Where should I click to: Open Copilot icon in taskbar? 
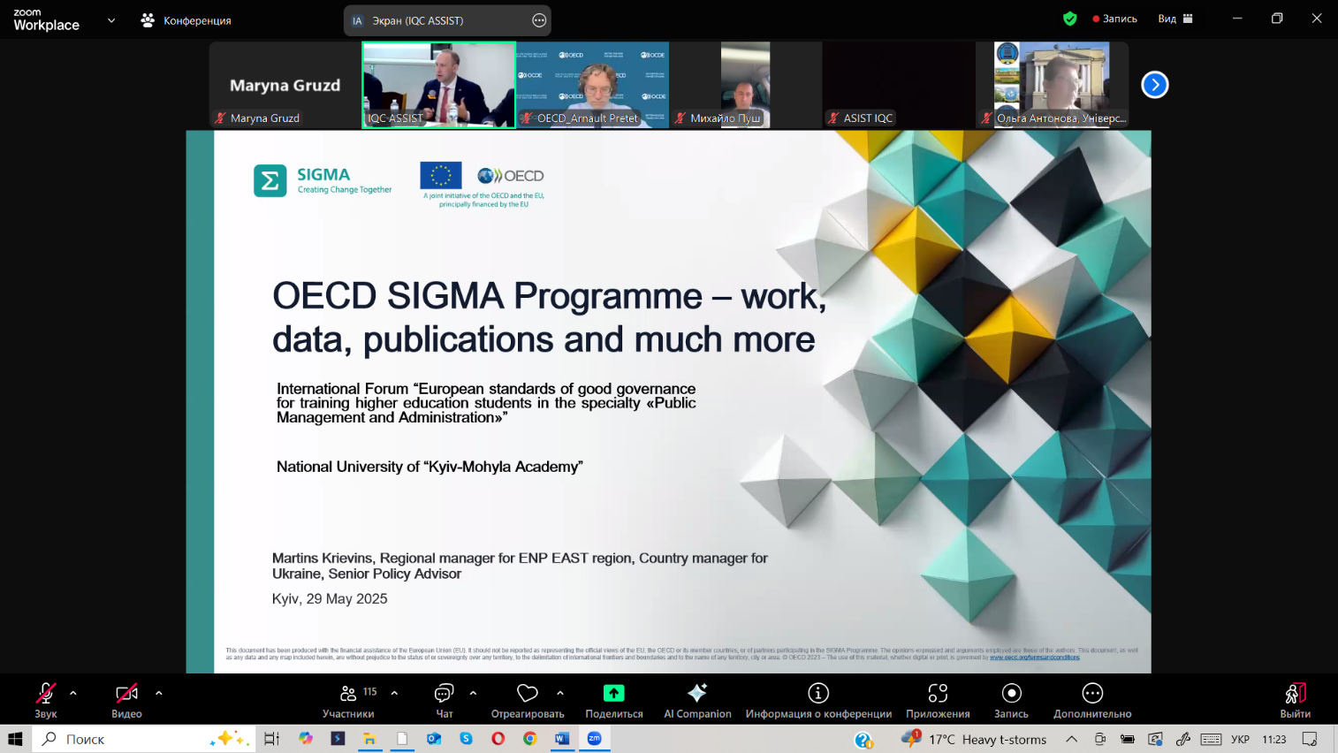tap(306, 739)
